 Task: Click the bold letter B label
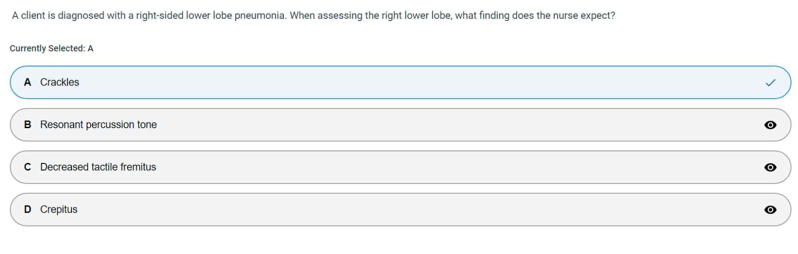27,124
